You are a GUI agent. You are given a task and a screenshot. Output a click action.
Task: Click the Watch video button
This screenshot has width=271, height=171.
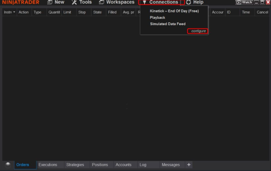pos(244,2)
